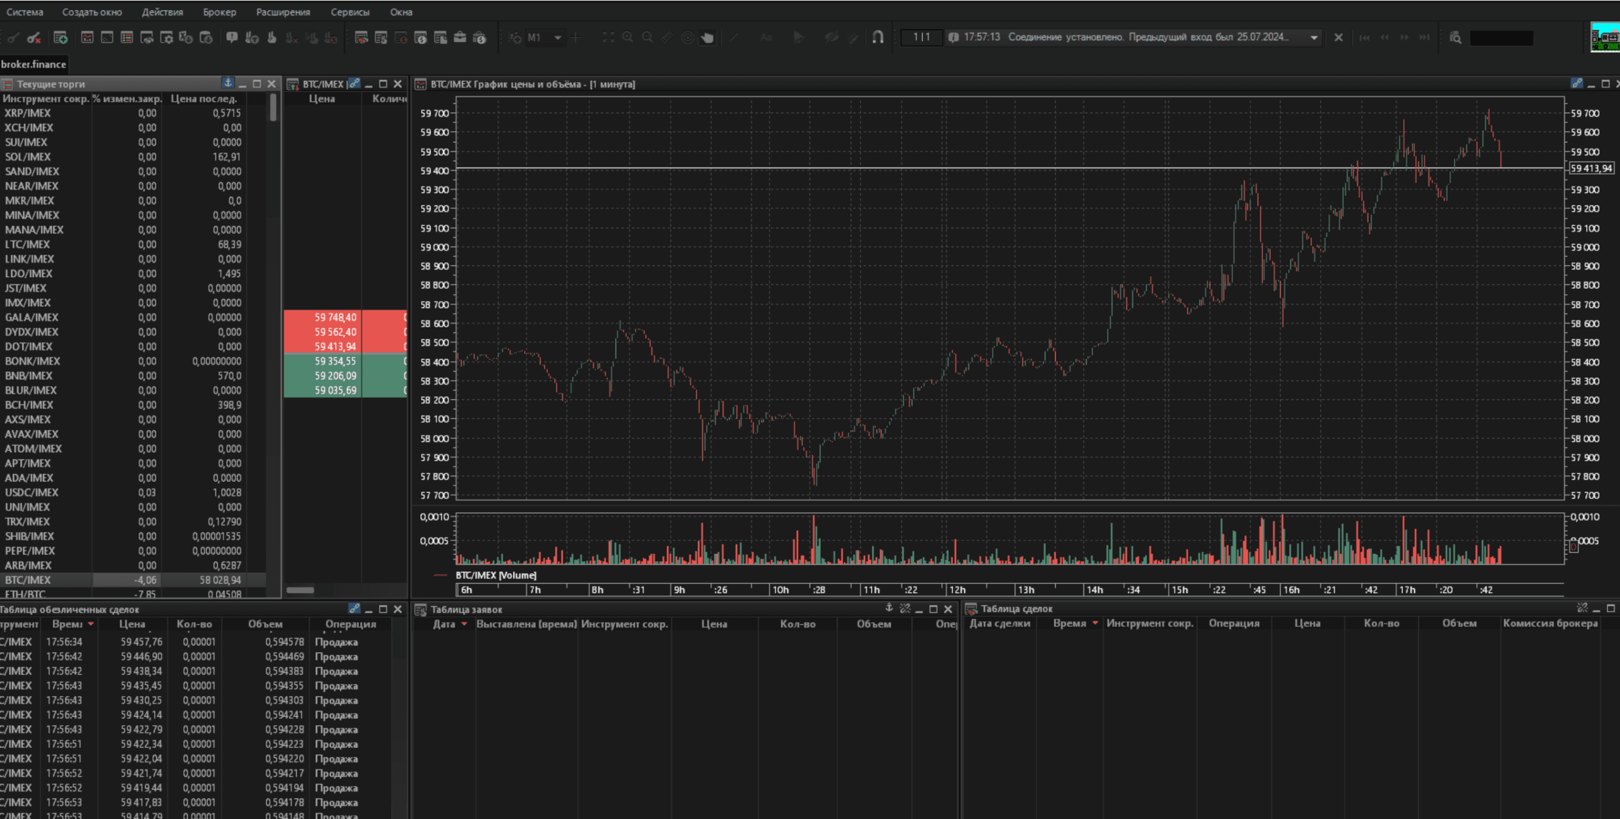The width and height of the screenshot is (1620, 819).
Task: Toggle the hand pan tool
Action: coord(708,38)
